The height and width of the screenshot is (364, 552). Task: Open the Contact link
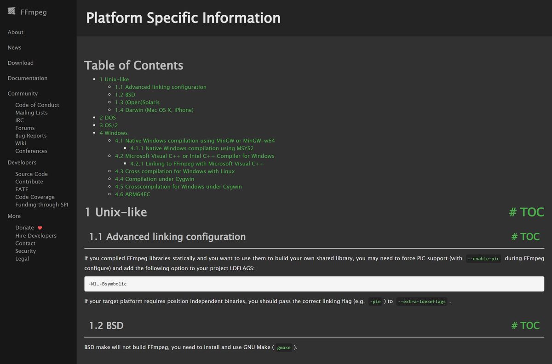(x=25, y=243)
